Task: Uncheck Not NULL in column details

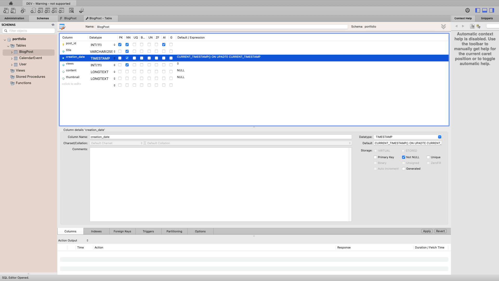Action: tap(404, 157)
